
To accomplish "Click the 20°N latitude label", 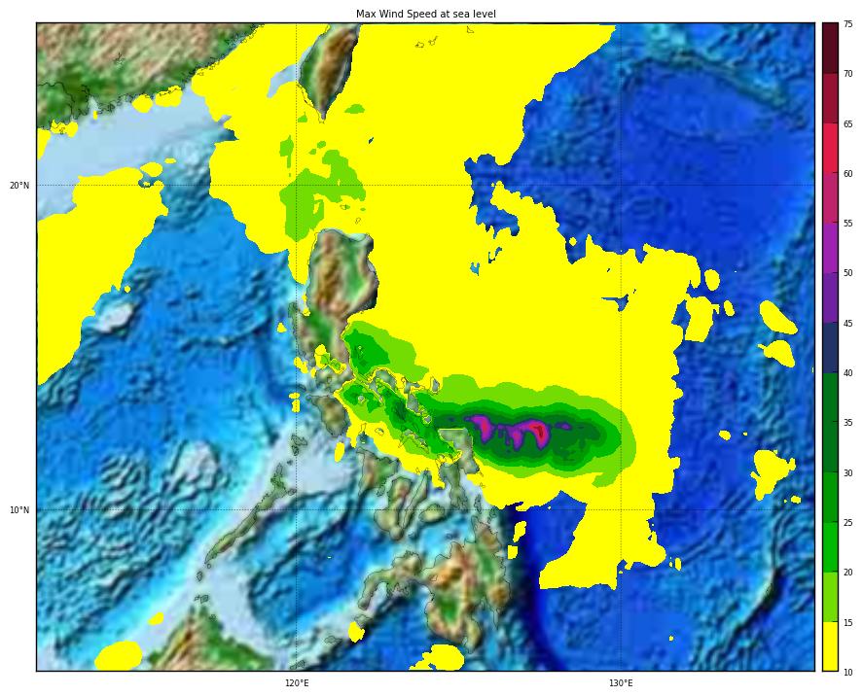I will tap(19, 185).
